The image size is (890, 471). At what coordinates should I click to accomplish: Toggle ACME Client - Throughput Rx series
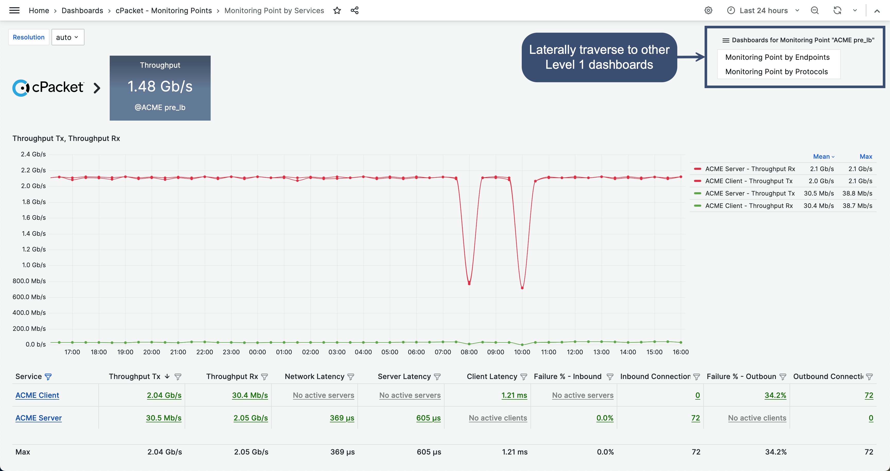tap(749, 206)
